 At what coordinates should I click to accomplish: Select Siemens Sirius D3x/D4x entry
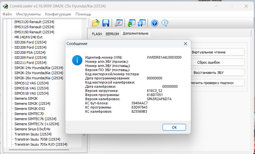pyautogui.click(x=32, y=129)
